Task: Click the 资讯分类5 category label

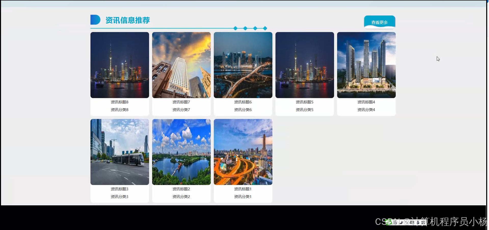Action: tap(305, 110)
